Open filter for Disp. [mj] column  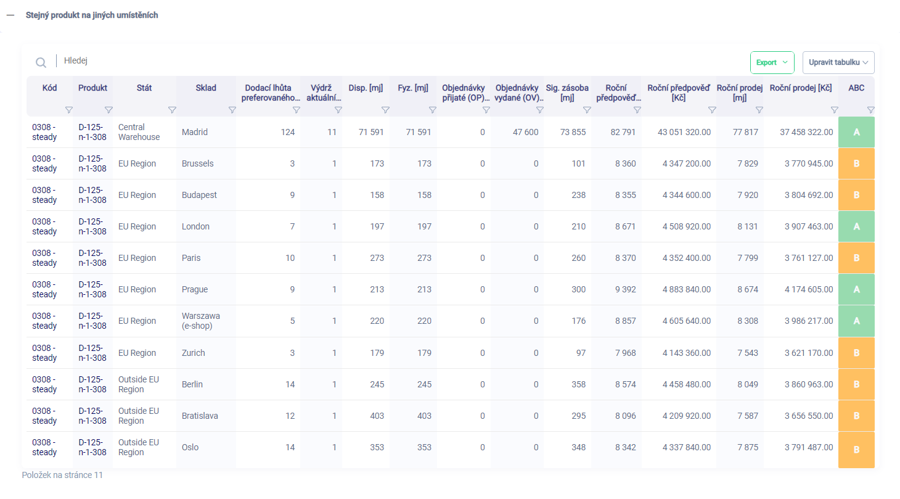[385, 110]
